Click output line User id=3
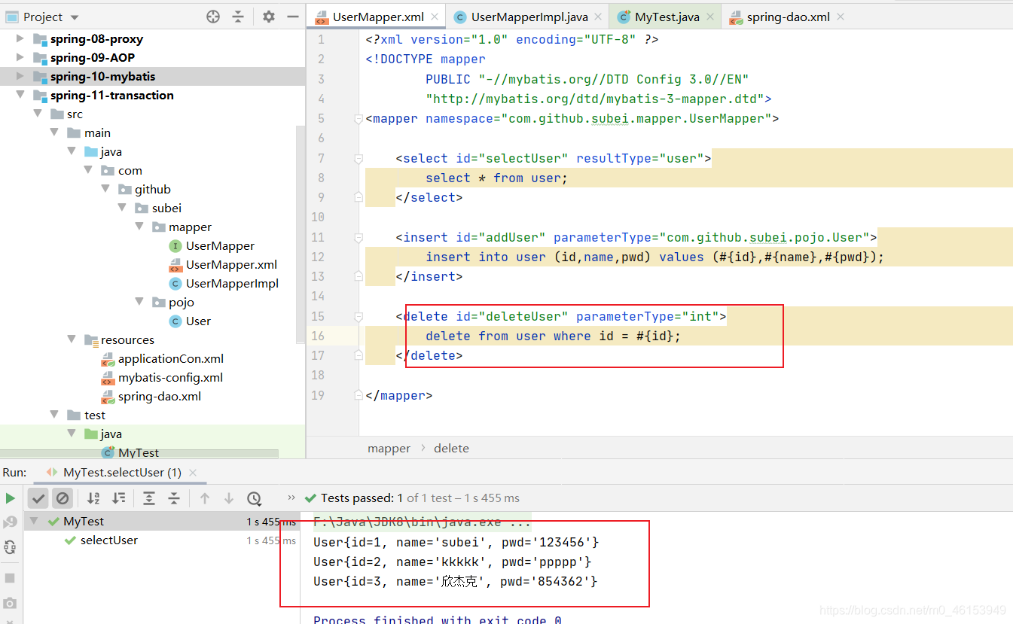 [x=456, y=581]
